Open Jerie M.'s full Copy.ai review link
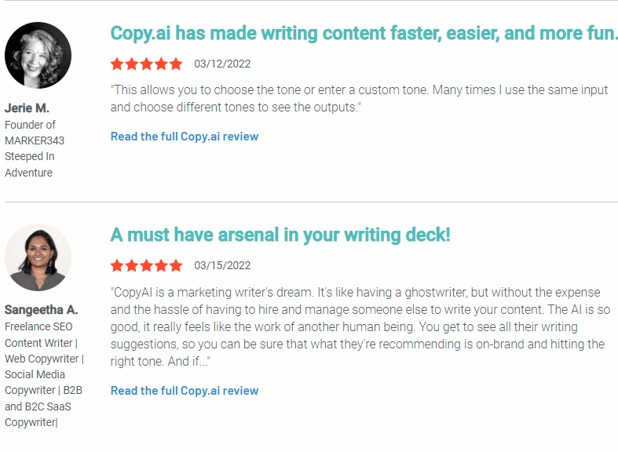618x452 pixels. [185, 137]
